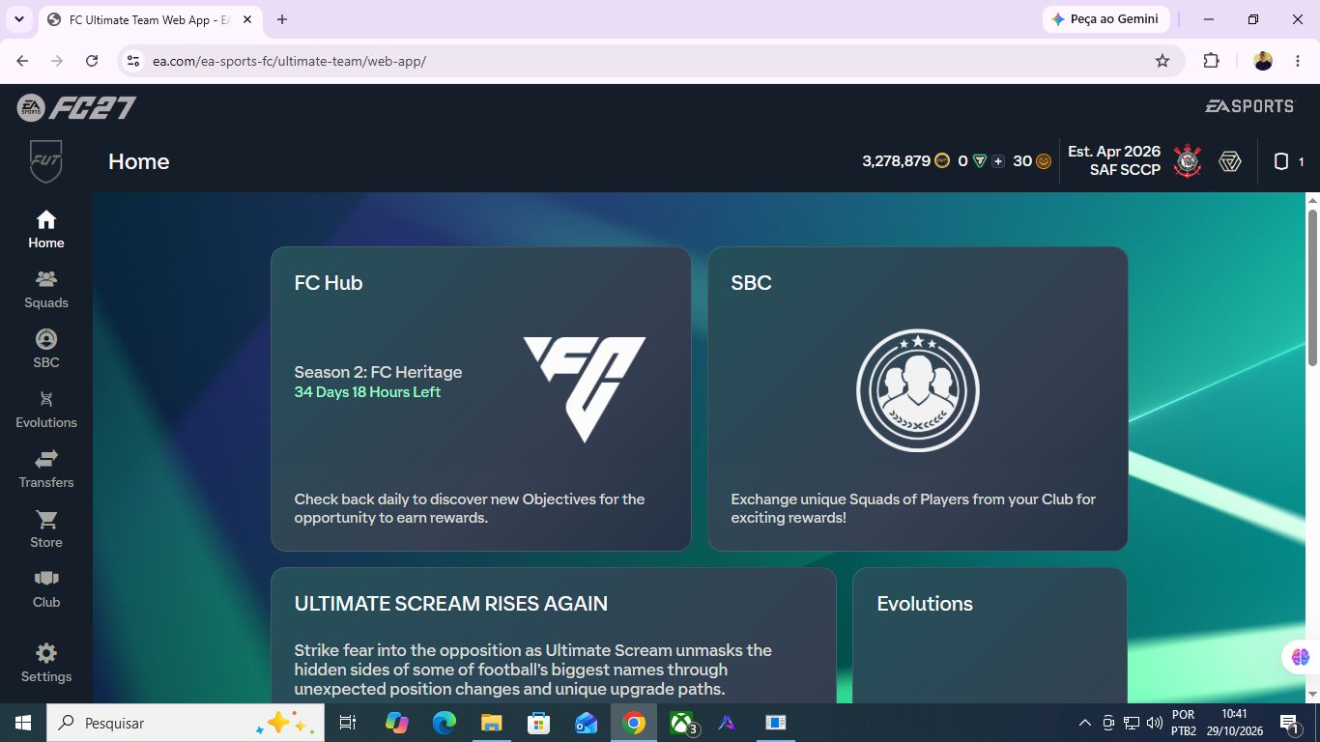This screenshot has height=742, width=1320.
Task: Click the page vertical scrollbar thumb
Action: pos(1312,287)
